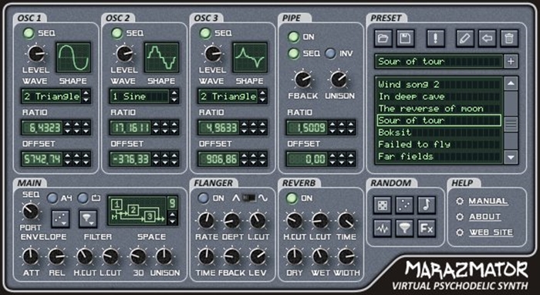The width and height of the screenshot is (540, 295).
Task: Select preset 'Far fields'
Action: [439, 157]
